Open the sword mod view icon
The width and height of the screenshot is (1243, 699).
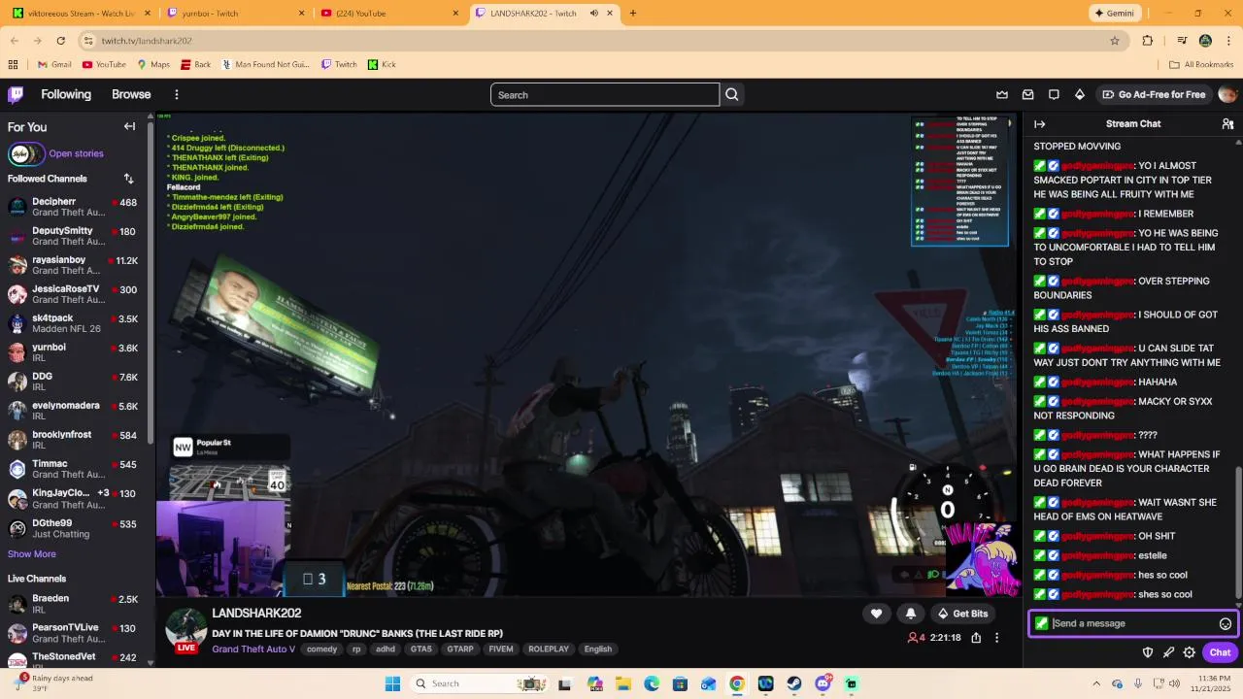(x=1168, y=652)
